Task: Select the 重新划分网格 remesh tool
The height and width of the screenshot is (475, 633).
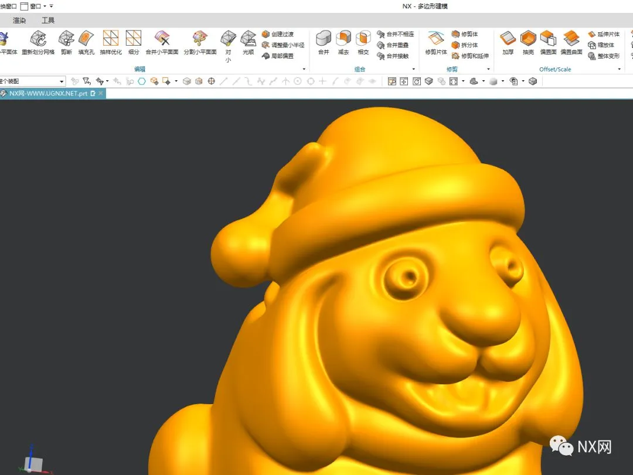Action: pos(38,42)
